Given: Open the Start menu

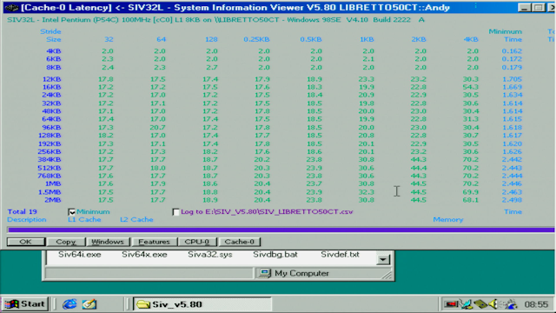Looking at the screenshot, I should tap(25, 304).
